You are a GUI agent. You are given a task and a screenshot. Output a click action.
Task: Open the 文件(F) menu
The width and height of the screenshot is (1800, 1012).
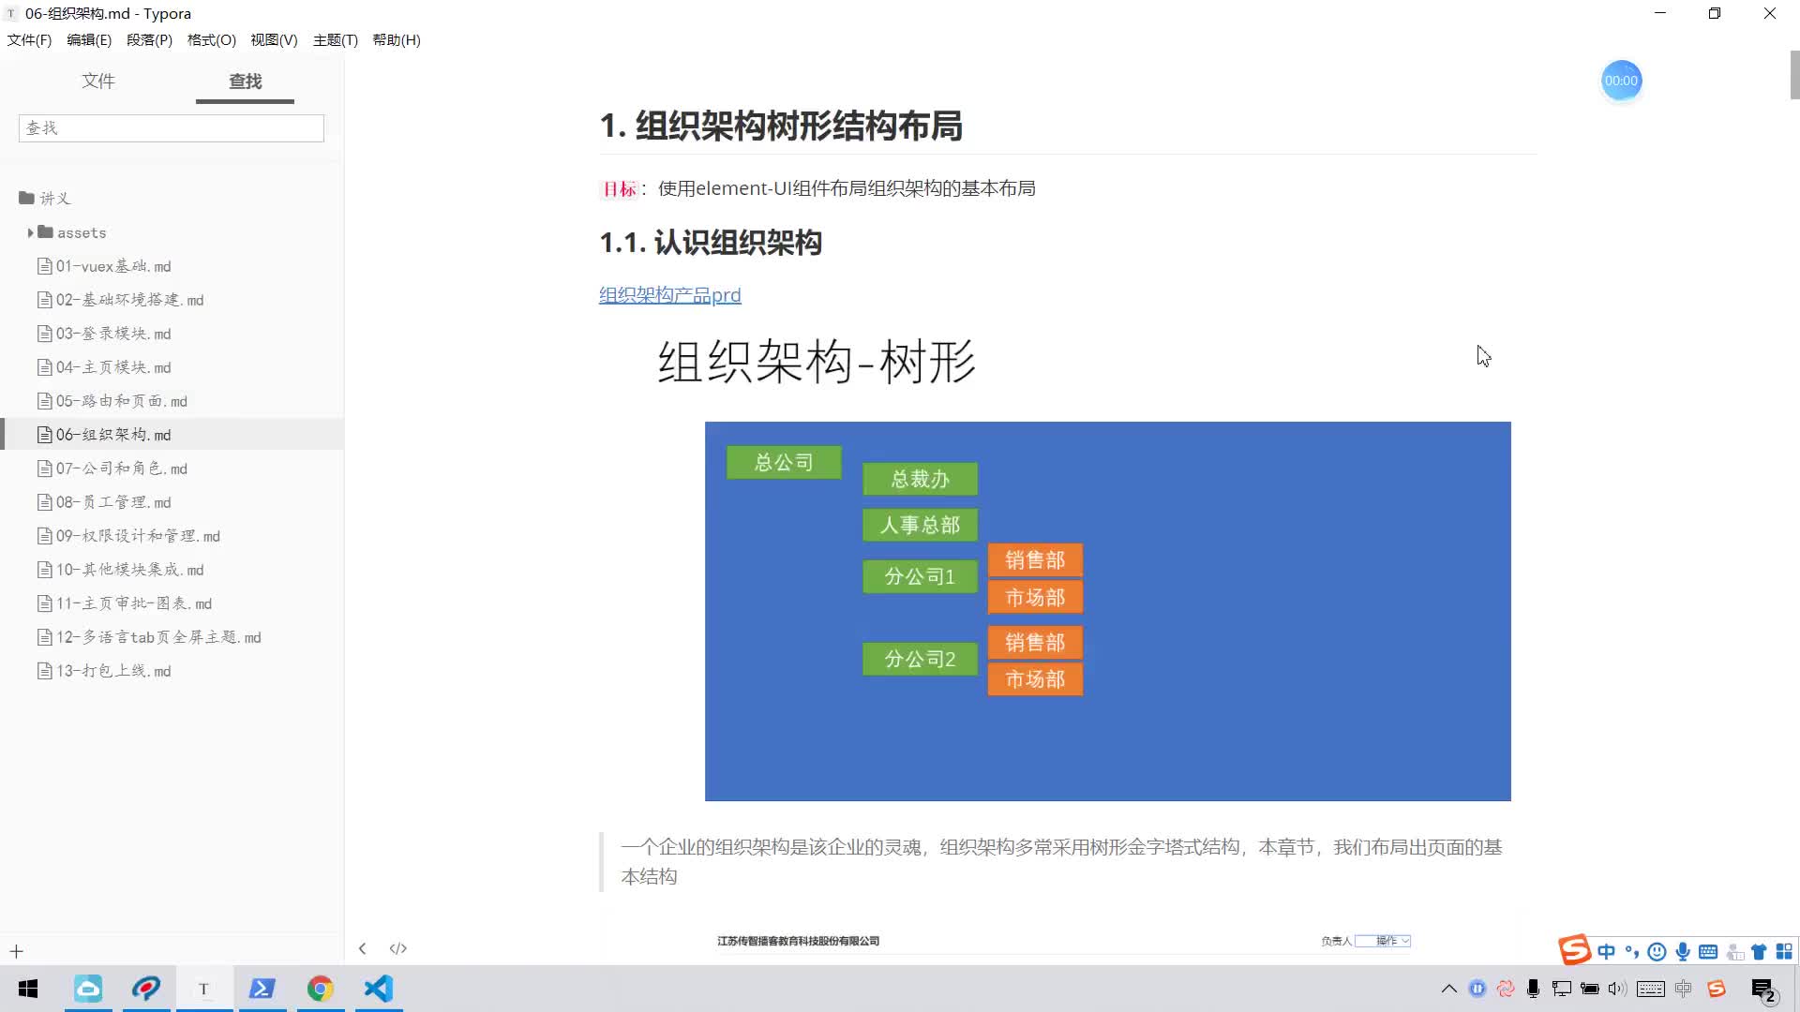(29, 39)
